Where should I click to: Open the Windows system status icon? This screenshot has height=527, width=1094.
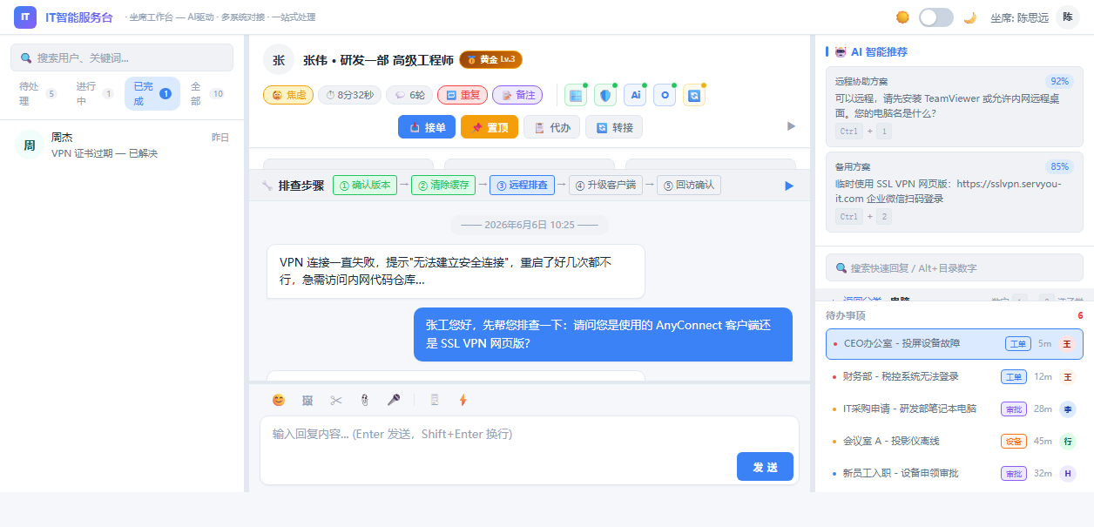[576, 95]
